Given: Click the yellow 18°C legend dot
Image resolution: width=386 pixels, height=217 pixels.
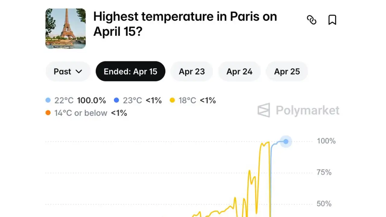Looking at the screenshot, I should [x=172, y=100].
